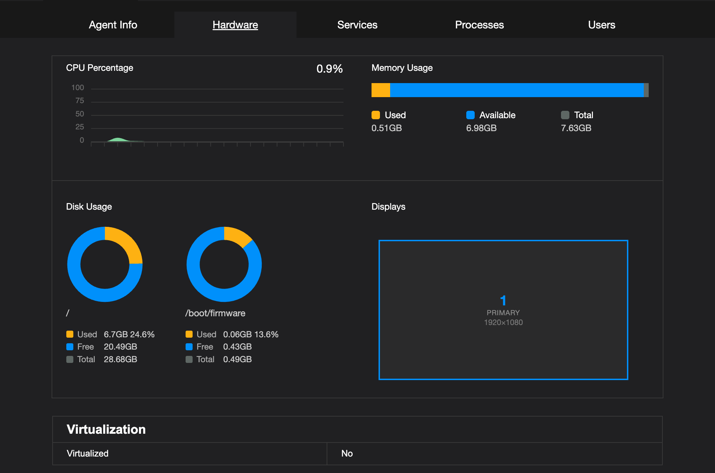Click the orange Used portion of memory bar
Viewport: 715px width, 473px height.
(x=381, y=90)
